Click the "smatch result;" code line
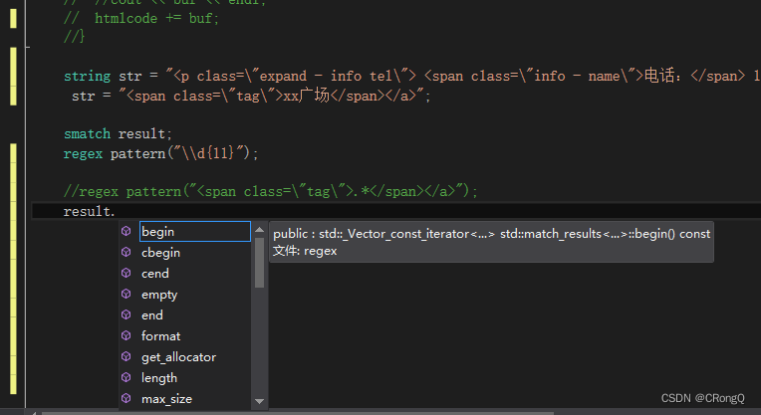Viewport: 761px width, 415px height. click(x=118, y=133)
